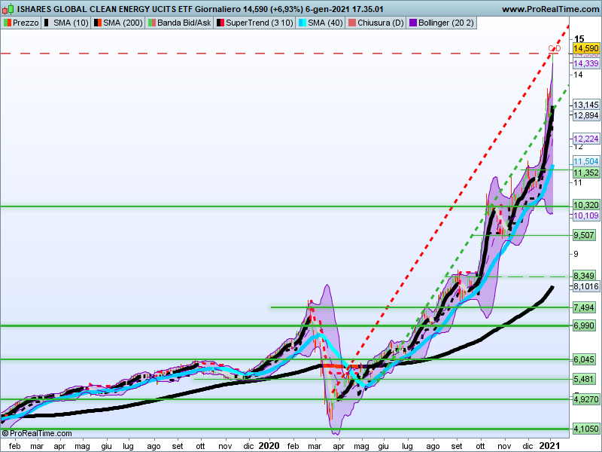Click the SMA (200) red-black color swatch

tap(98, 23)
